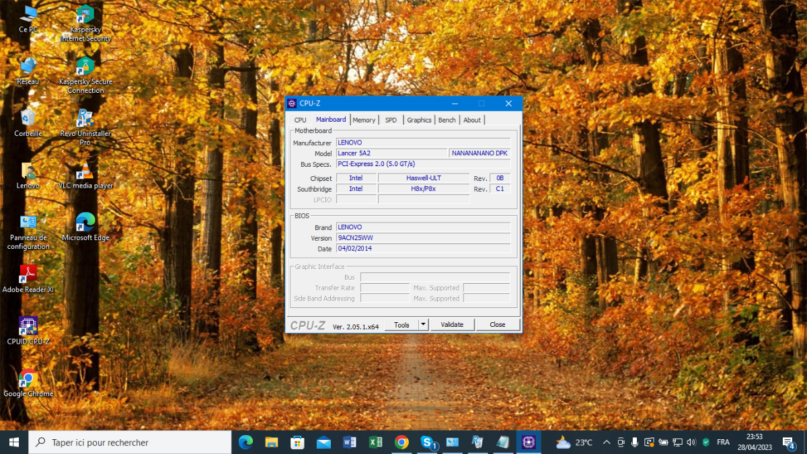
Task: Expand the Tools dropdown arrow
Action: [423, 325]
